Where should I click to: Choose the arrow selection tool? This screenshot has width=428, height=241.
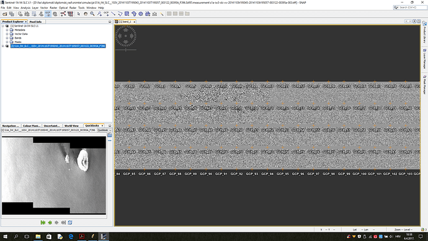79,14
